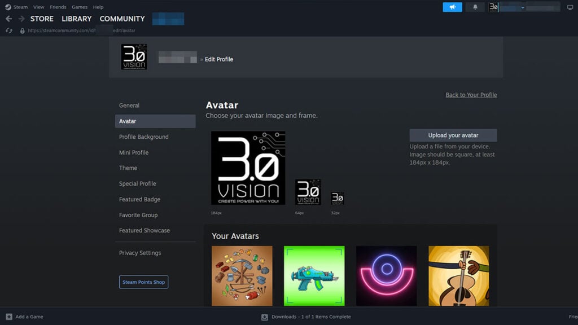578x325 pixels.
Task: Click Upload your avatar button
Action: (x=453, y=135)
